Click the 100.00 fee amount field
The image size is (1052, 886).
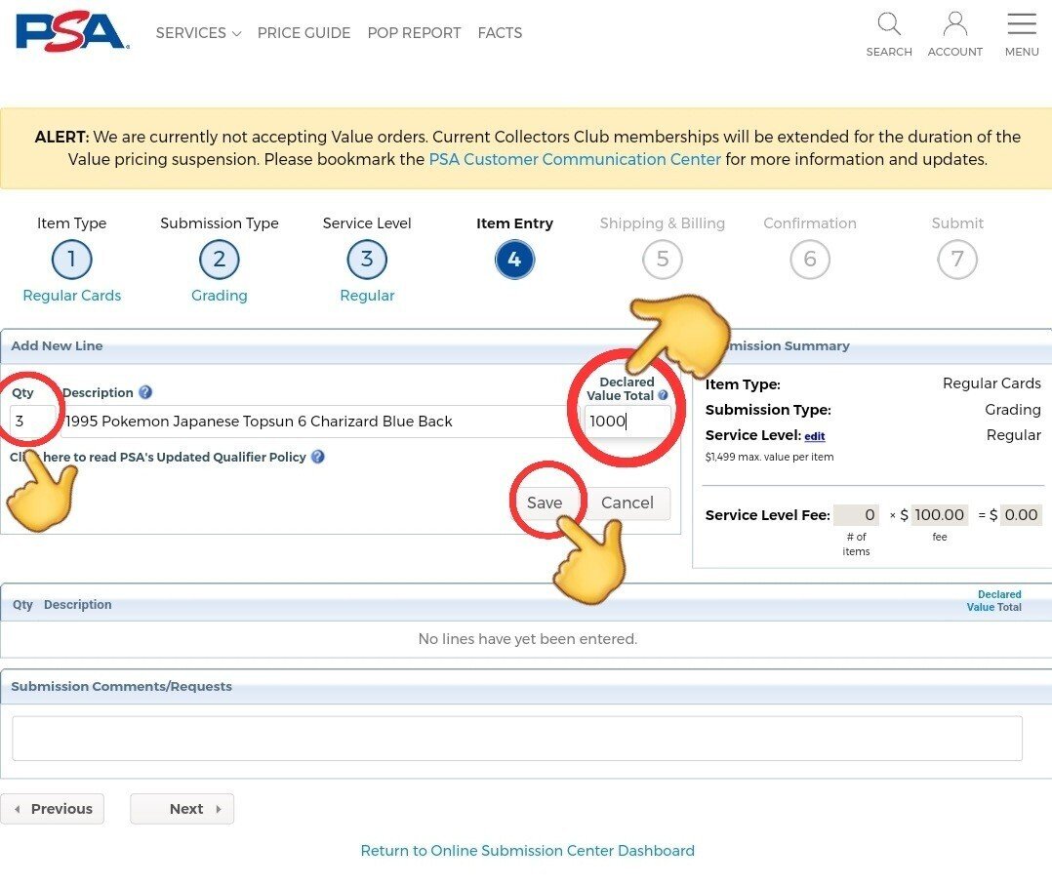tap(939, 515)
